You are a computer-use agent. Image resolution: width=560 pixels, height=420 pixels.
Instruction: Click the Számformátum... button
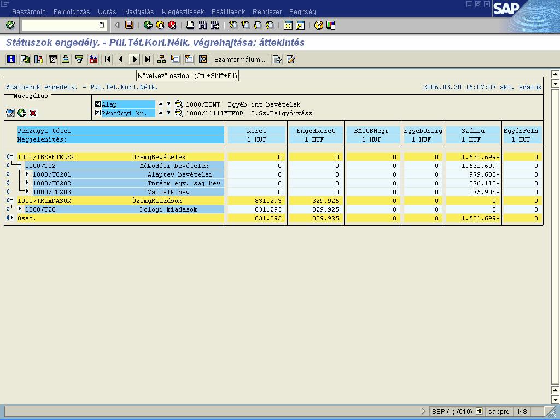(240, 59)
